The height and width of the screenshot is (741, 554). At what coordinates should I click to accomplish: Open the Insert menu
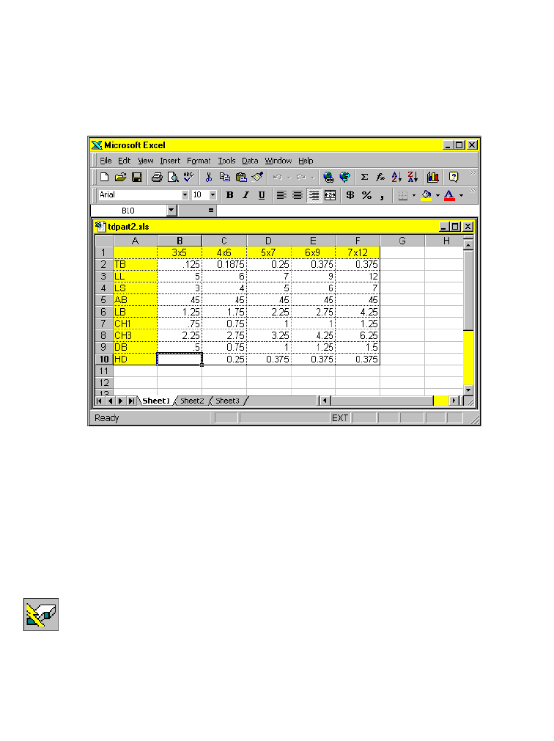pyautogui.click(x=170, y=161)
